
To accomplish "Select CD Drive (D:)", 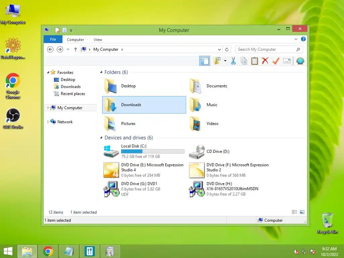I will tap(229, 152).
